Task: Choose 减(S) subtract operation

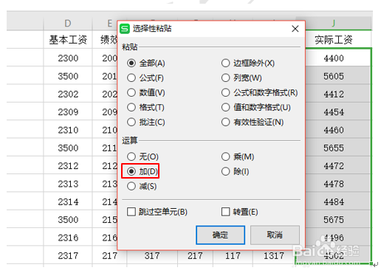Action: pyautogui.click(x=142, y=186)
